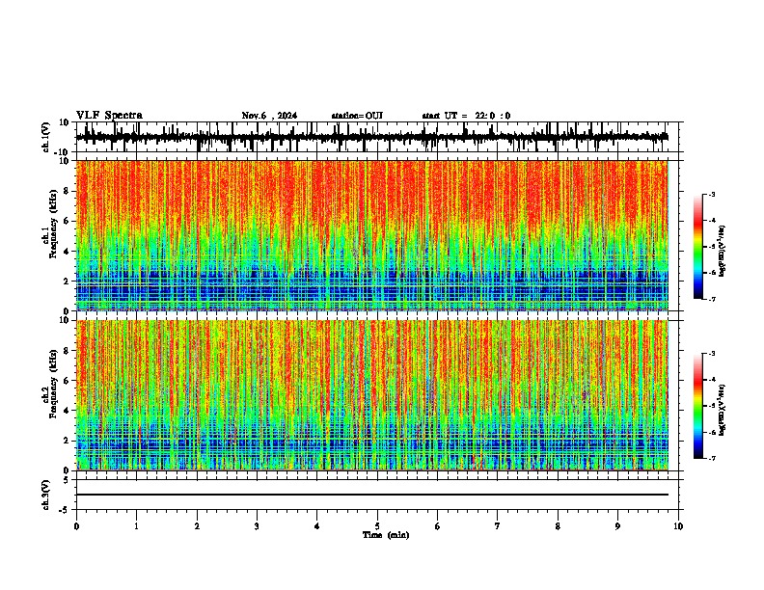Viewport: 764px width, 590px height.
Task: Click the "7" tick on the Time axis
Action: pyautogui.click(x=498, y=526)
